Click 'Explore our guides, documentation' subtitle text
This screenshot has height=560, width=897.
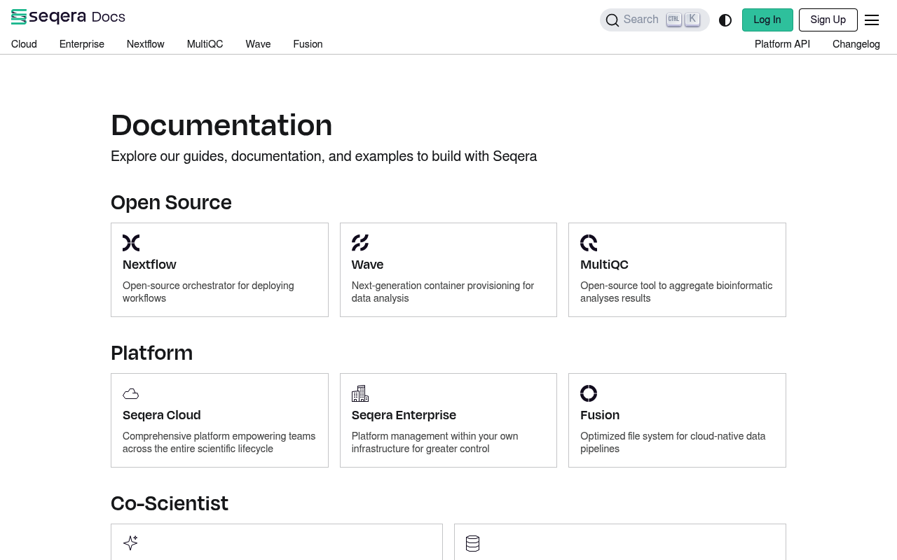tap(324, 156)
